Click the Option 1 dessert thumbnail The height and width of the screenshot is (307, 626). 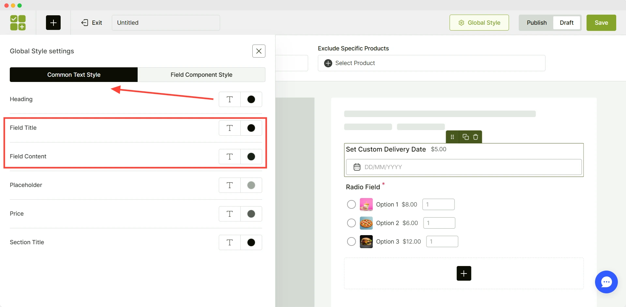point(366,205)
